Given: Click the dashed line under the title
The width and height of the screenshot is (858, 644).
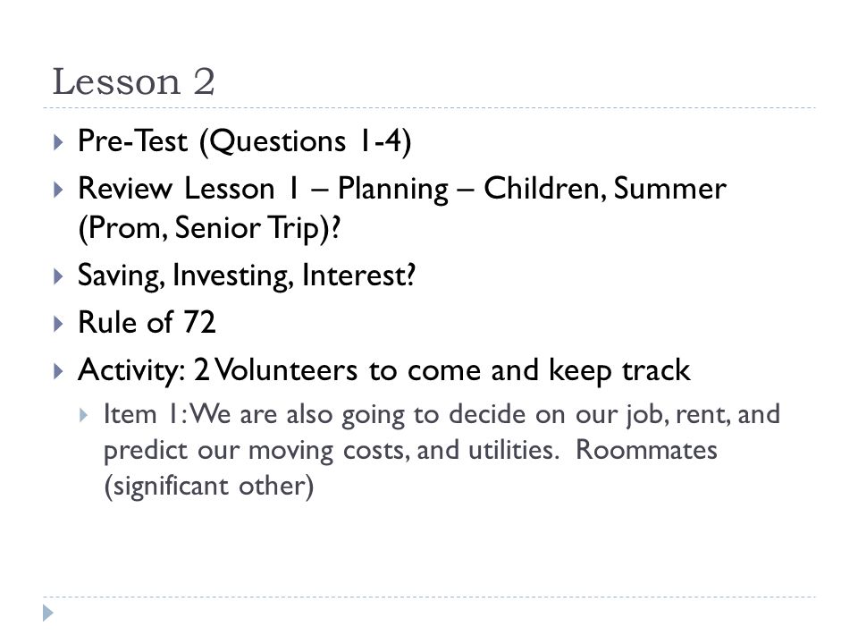Looking at the screenshot, I should (429, 108).
